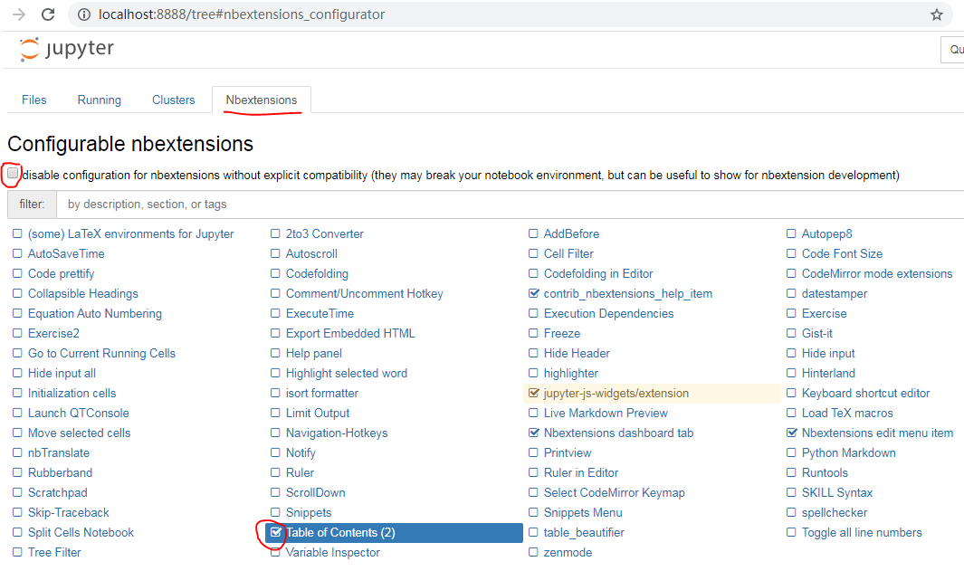Viewport: 964px width, 571px height.
Task: Focus the filter by description input field
Action: [x=511, y=205]
